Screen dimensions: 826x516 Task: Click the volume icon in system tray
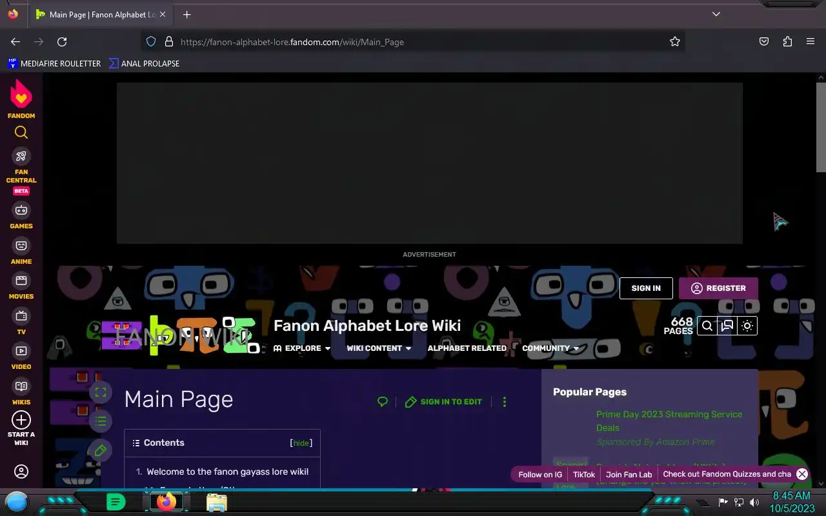(x=754, y=502)
